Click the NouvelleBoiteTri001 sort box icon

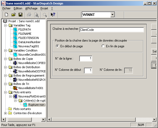[15, 88]
